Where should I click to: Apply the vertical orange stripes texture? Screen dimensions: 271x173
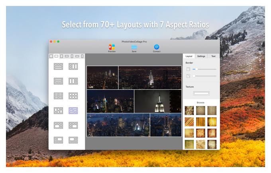pyautogui.click(x=200, y=122)
